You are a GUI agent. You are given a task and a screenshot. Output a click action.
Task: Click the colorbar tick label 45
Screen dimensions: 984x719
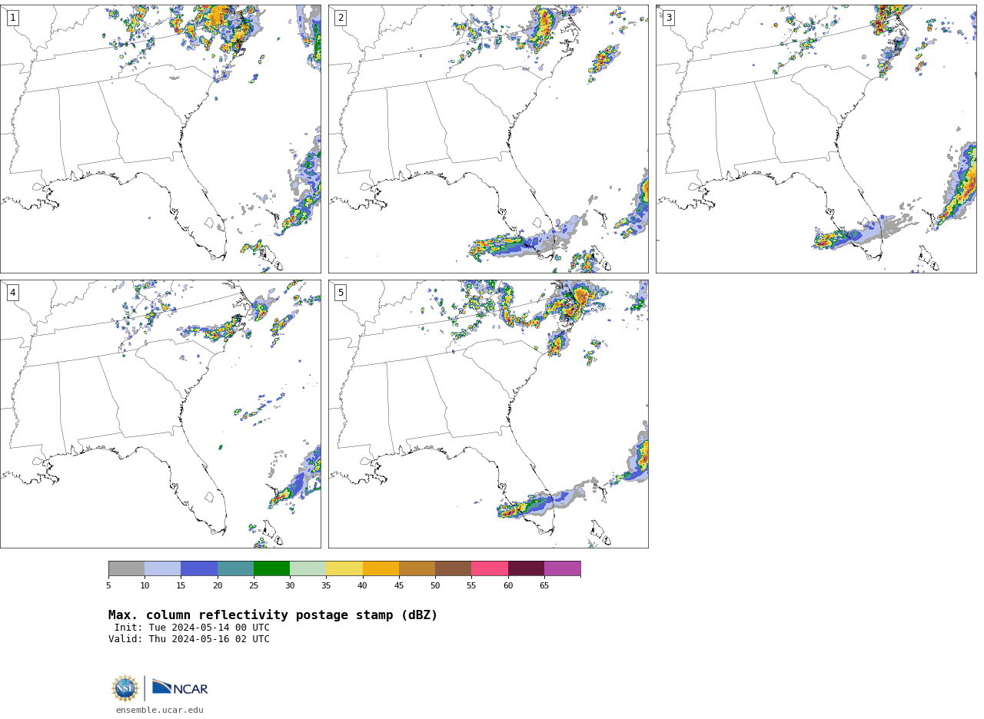coord(399,586)
